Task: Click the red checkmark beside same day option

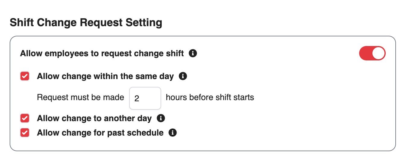Action: pos(25,76)
